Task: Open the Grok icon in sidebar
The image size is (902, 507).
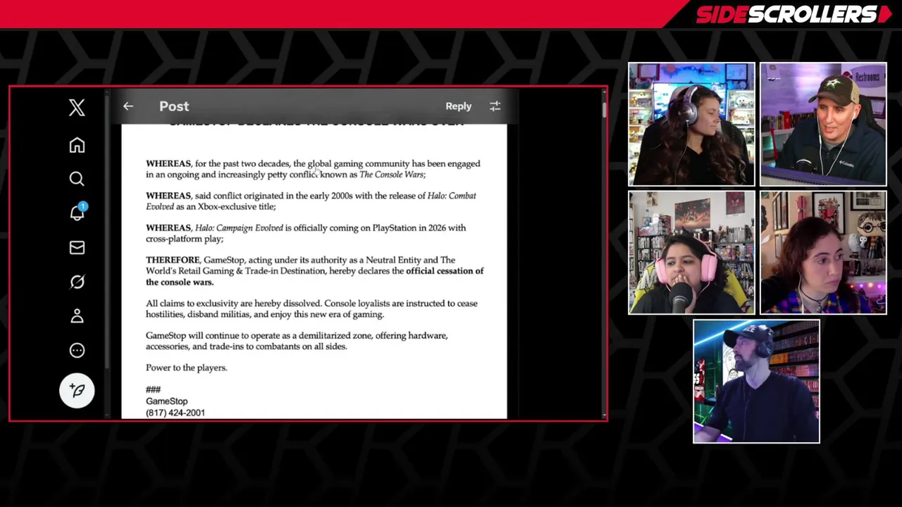Action: pyautogui.click(x=77, y=282)
